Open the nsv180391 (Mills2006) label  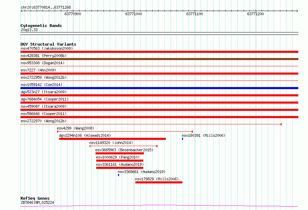coord(203,135)
